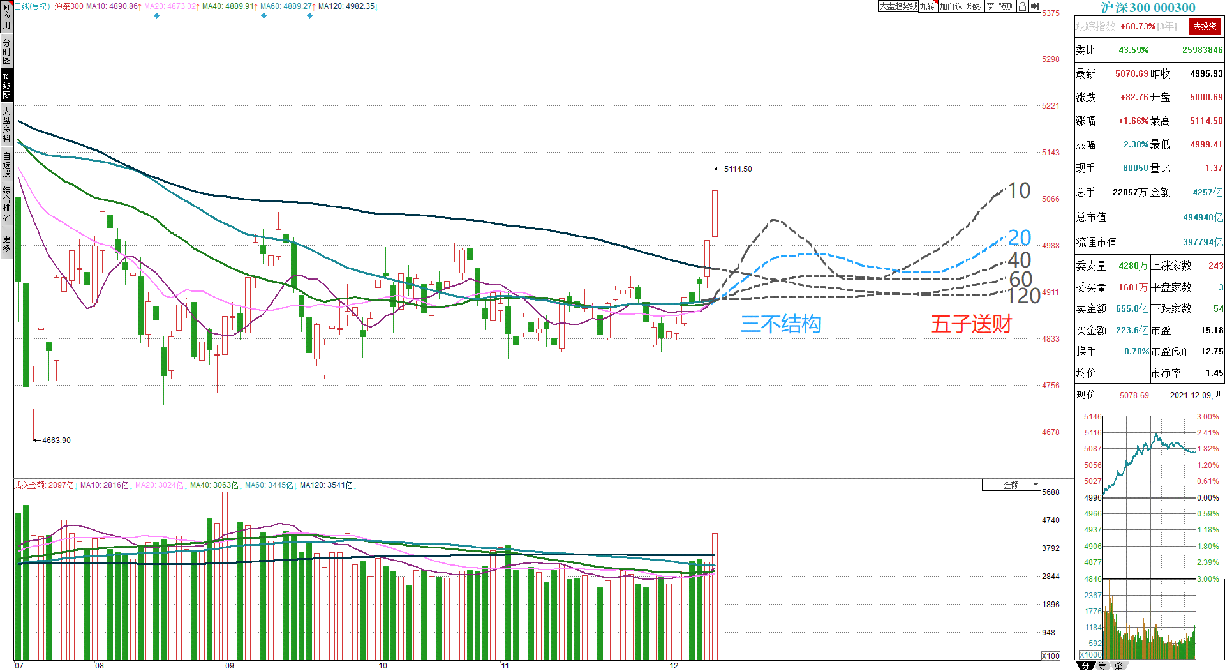This screenshot has width=1225, height=671.
Task: Click the 三不结构 annotation text
Action: coord(781,324)
